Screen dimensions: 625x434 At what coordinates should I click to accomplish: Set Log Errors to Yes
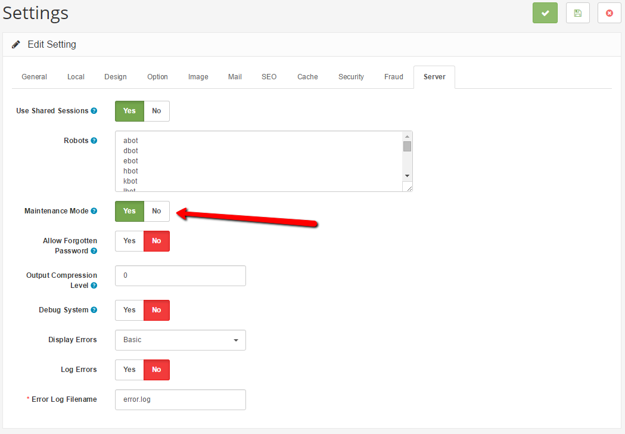[x=129, y=370]
